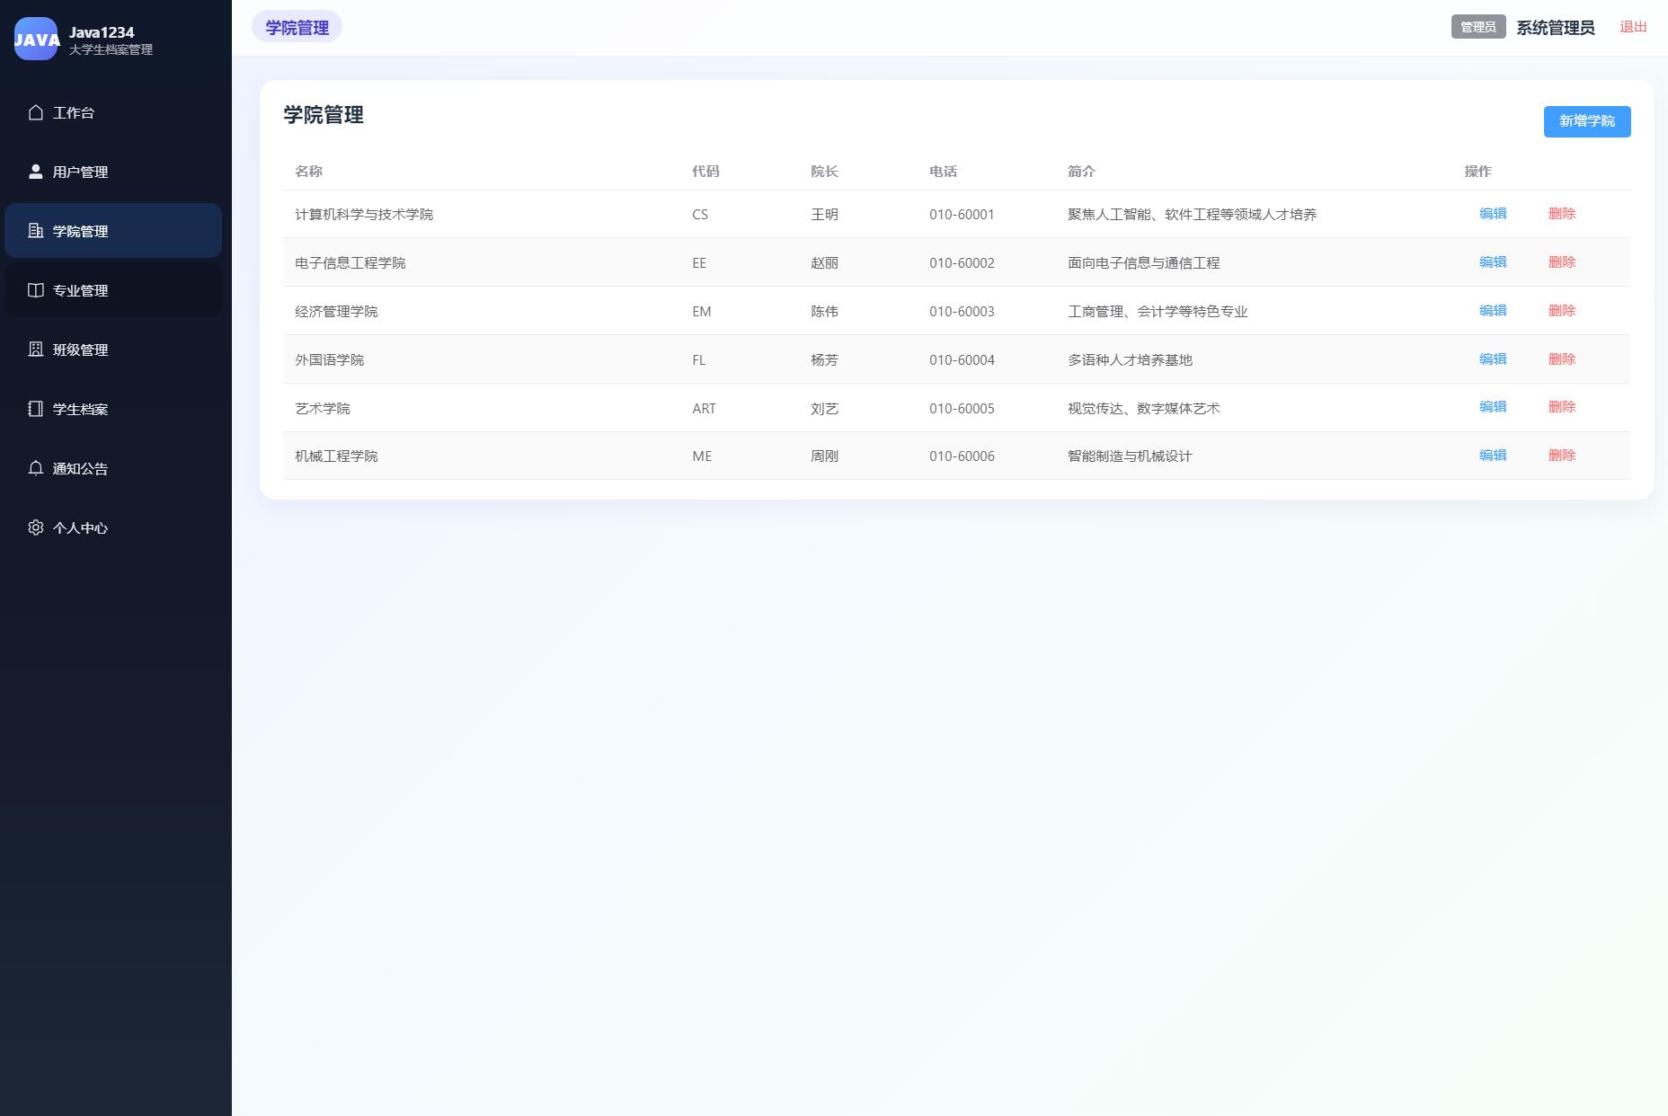
Task: Click the JAVA logo icon
Action: pos(36,39)
